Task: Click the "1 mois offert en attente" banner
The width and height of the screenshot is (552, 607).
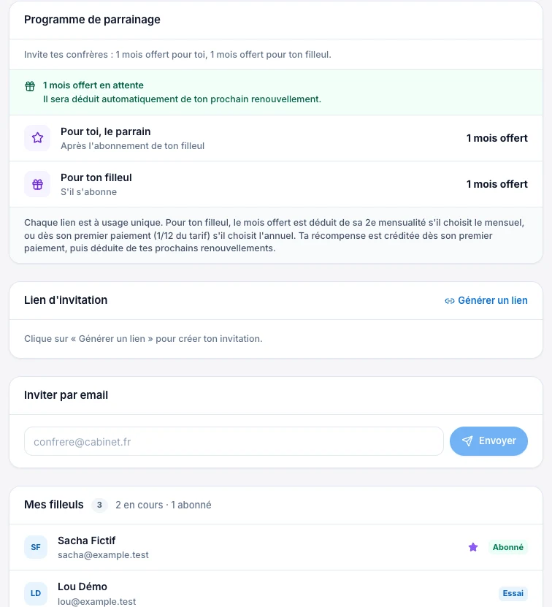Action: 276,92
